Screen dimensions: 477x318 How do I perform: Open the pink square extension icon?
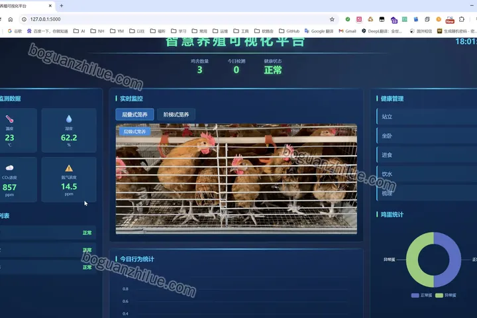pos(359,19)
